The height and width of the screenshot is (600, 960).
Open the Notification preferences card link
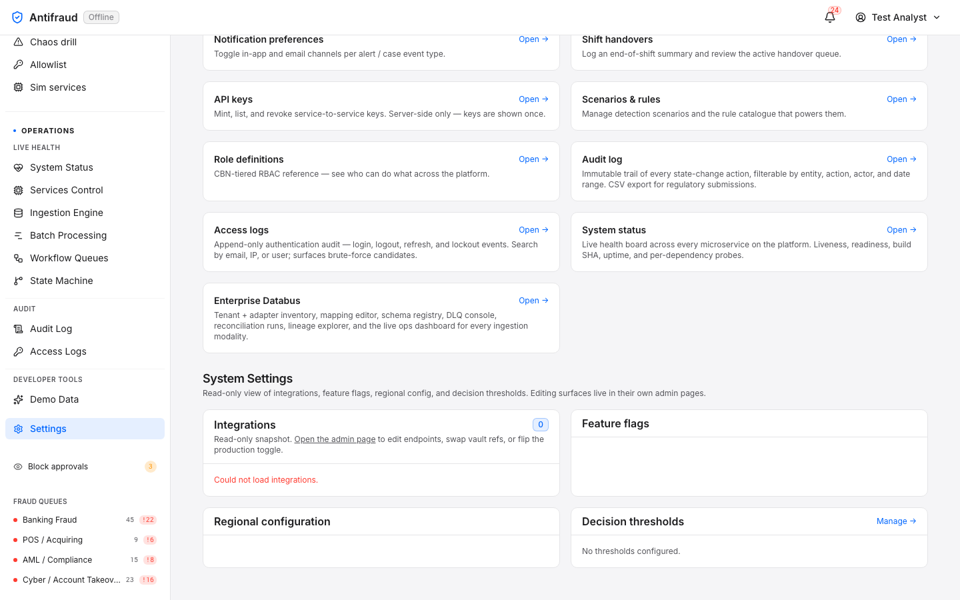pos(533,39)
